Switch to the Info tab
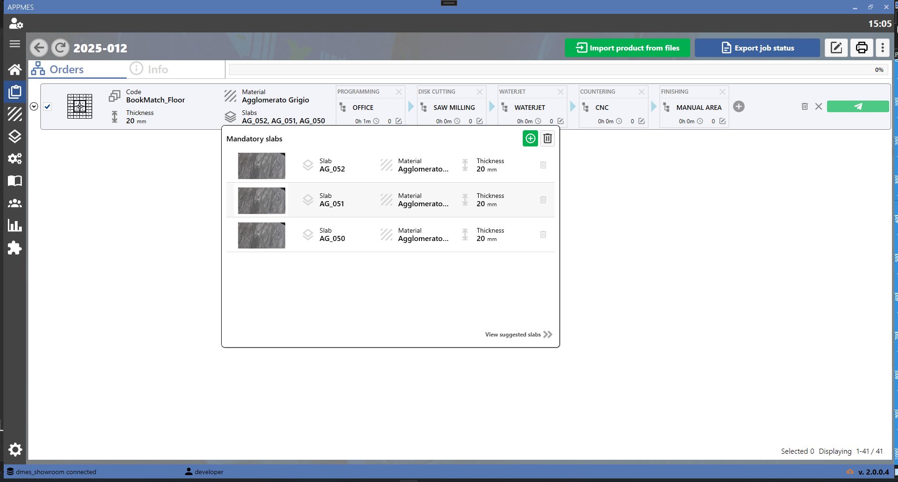898x482 pixels. (149, 69)
